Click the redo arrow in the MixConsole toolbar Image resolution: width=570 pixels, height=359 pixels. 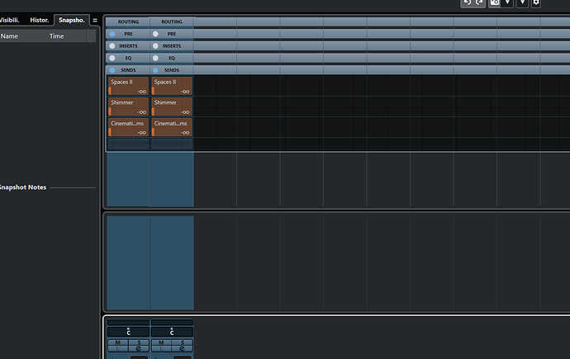(479, 2)
